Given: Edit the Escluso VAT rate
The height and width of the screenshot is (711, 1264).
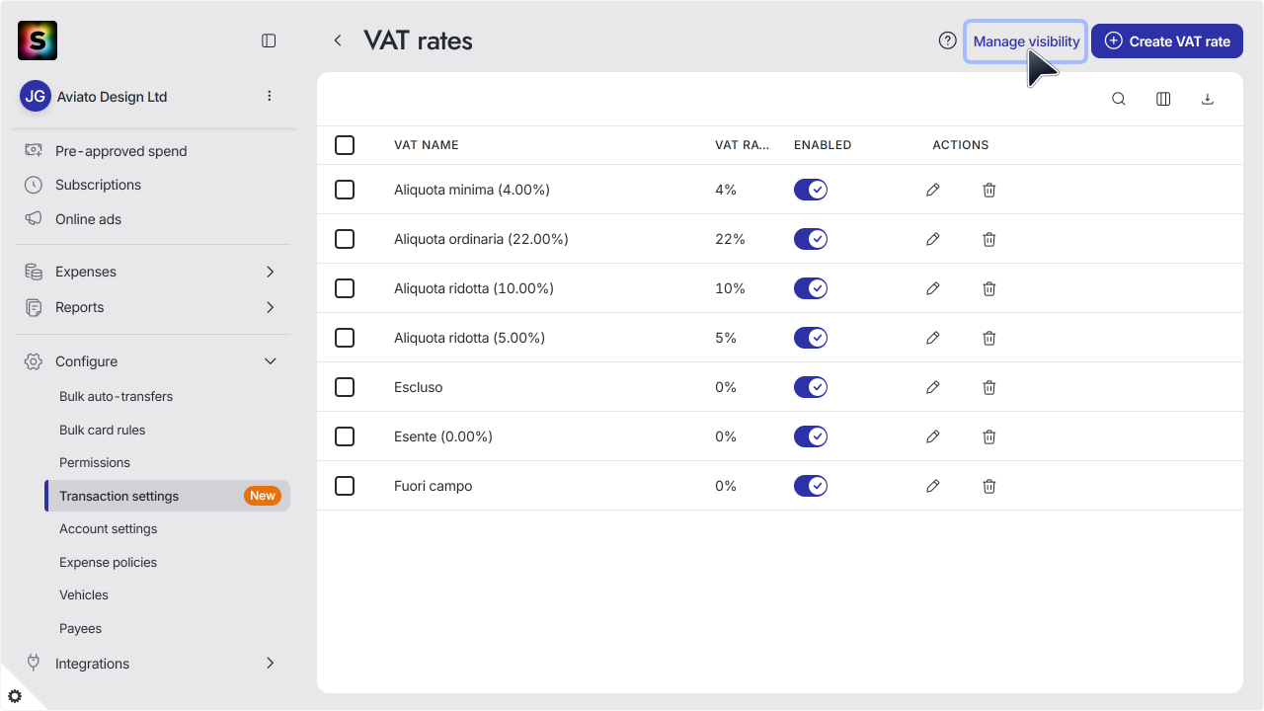Looking at the screenshot, I should 933,387.
